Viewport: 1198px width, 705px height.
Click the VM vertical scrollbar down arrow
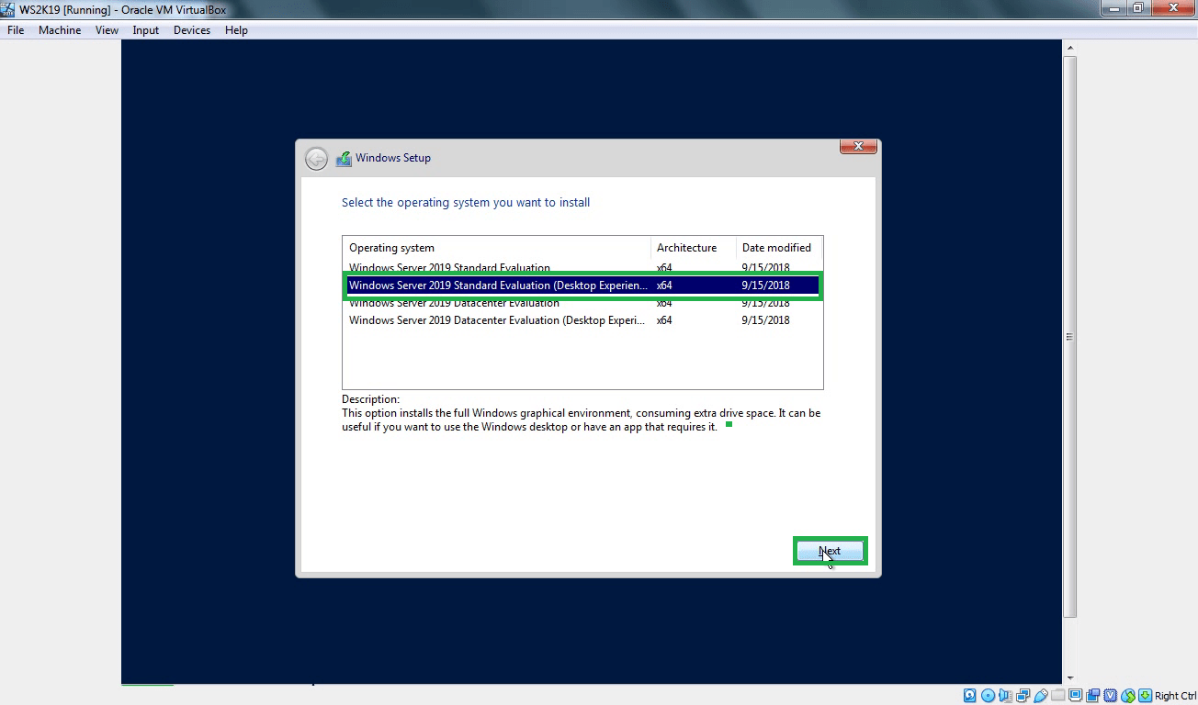[1070, 677]
